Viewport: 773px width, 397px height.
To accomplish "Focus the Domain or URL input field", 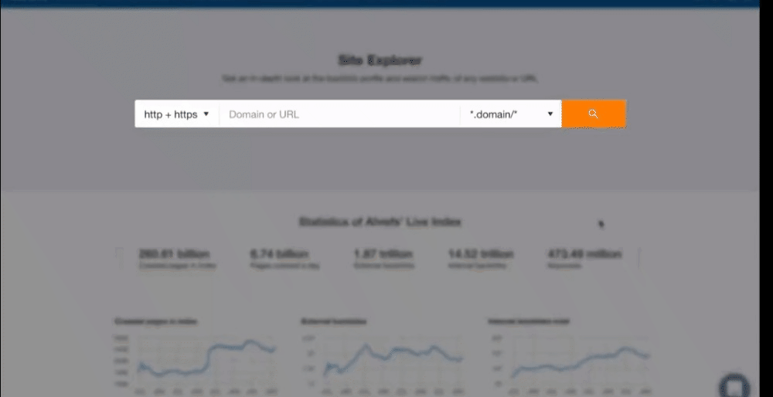I will [339, 114].
